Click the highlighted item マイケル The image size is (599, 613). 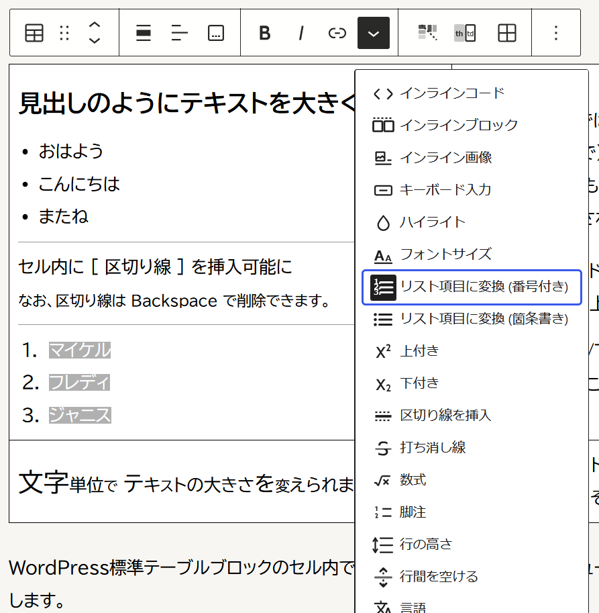pos(80,350)
